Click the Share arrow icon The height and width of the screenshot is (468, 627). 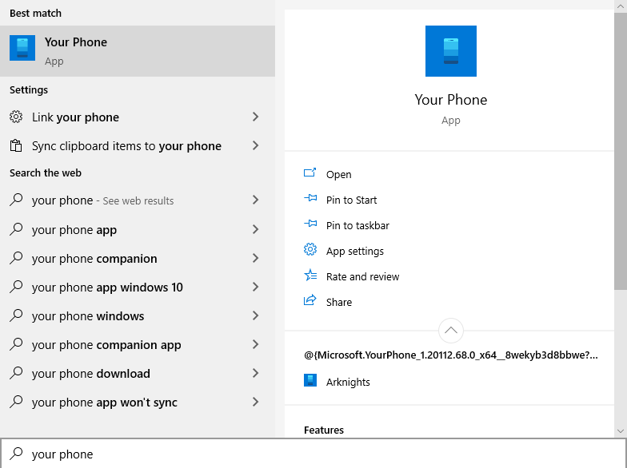click(x=310, y=300)
